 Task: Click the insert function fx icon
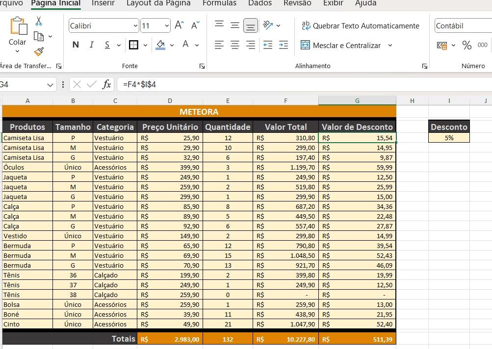click(106, 84)
